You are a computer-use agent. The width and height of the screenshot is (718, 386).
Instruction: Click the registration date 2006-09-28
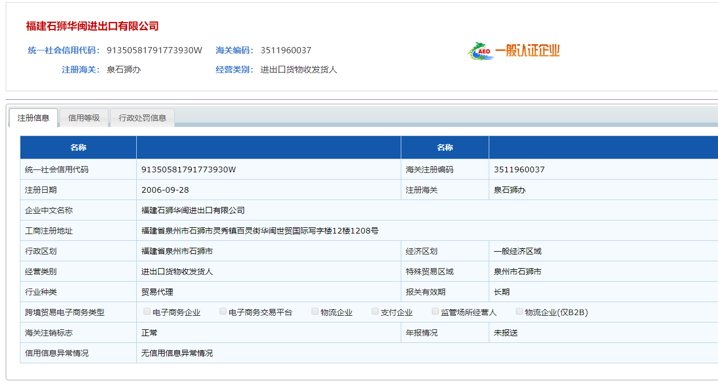pyautogui.click(x=165, y=190)
